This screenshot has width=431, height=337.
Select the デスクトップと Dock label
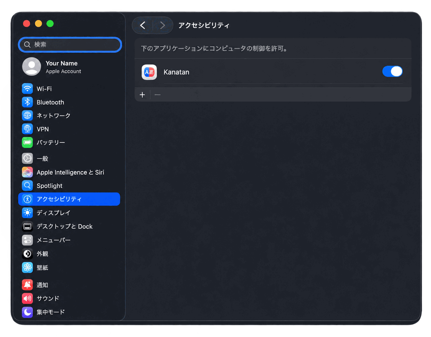tap(65, 227)
